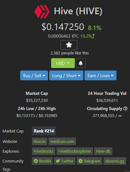Image resolution: width=130 pixels, height=172 pixels.
Task: Click the Telegram icon in Community
Action: point(80,161)
